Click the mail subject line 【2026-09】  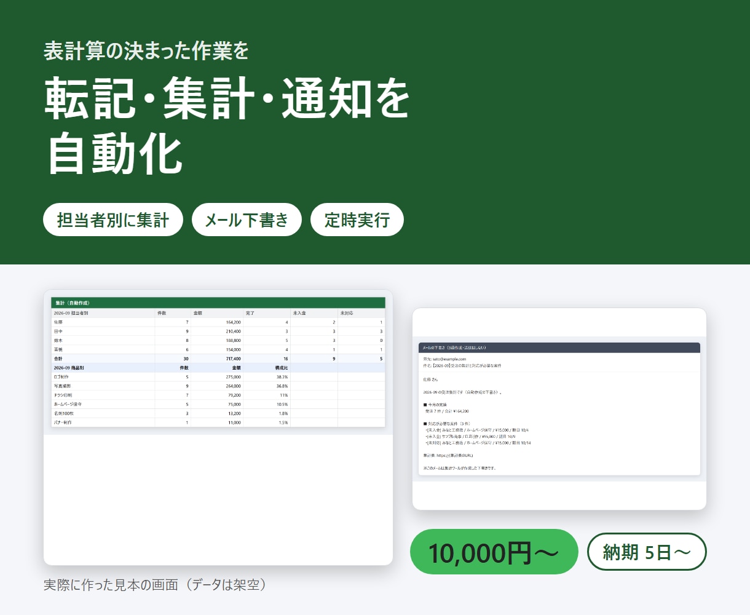pos(462,365)
